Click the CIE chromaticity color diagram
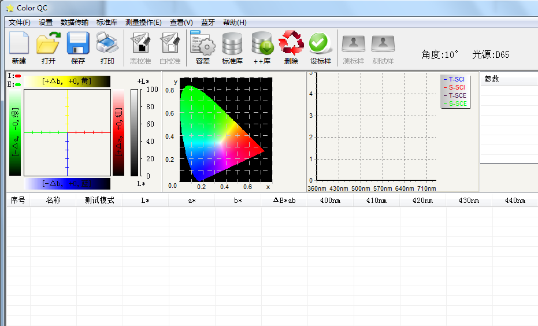Viewport: 538px width, 326px height. 220,133
